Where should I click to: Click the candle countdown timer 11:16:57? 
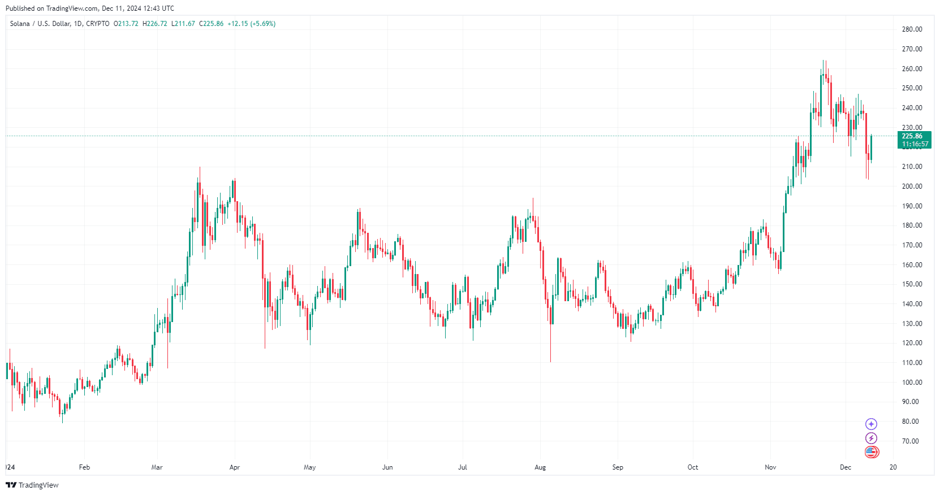(915, 144)
